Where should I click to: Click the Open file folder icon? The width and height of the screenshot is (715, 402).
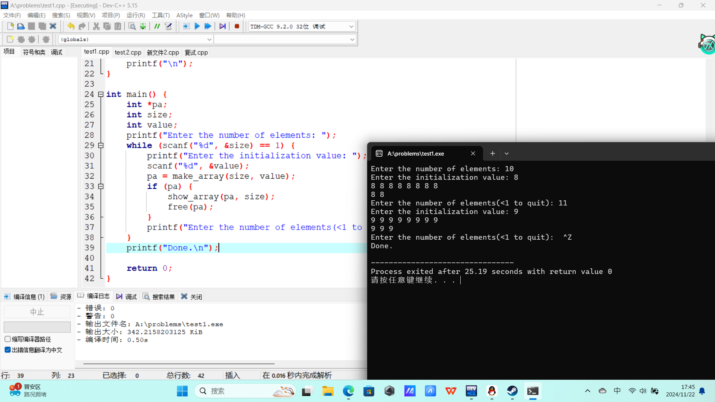click(21, 26)
